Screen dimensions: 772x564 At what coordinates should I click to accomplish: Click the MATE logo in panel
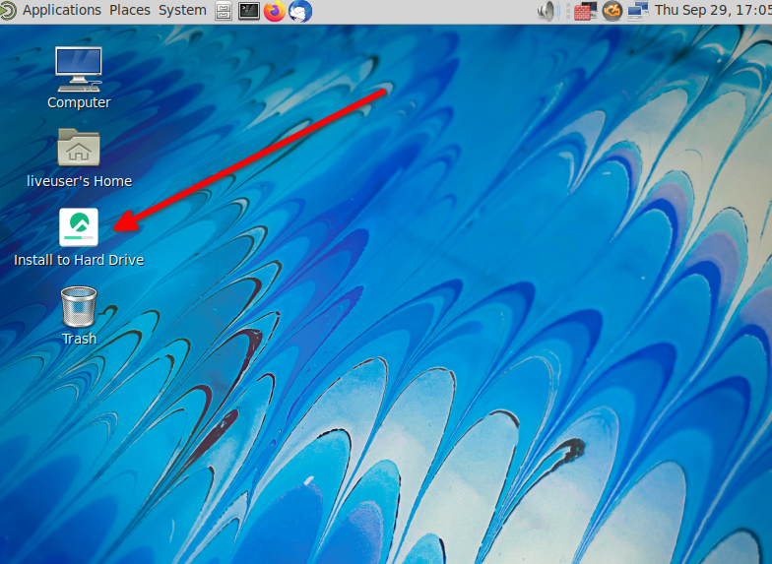(9, 11)
